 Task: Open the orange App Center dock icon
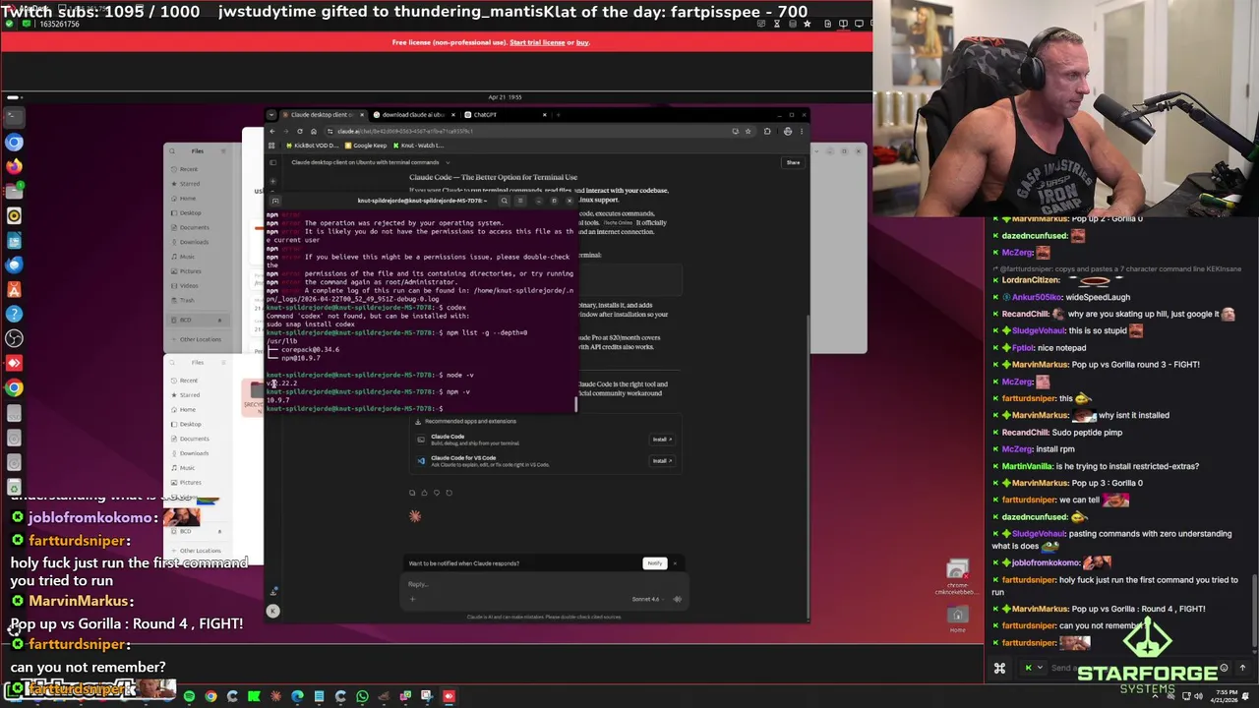14,290
